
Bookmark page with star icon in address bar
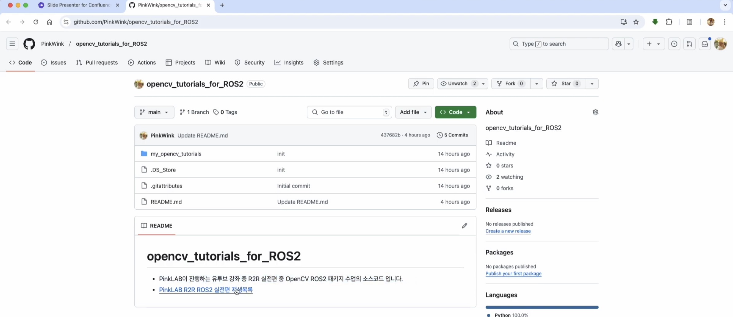tap(636, 22)
